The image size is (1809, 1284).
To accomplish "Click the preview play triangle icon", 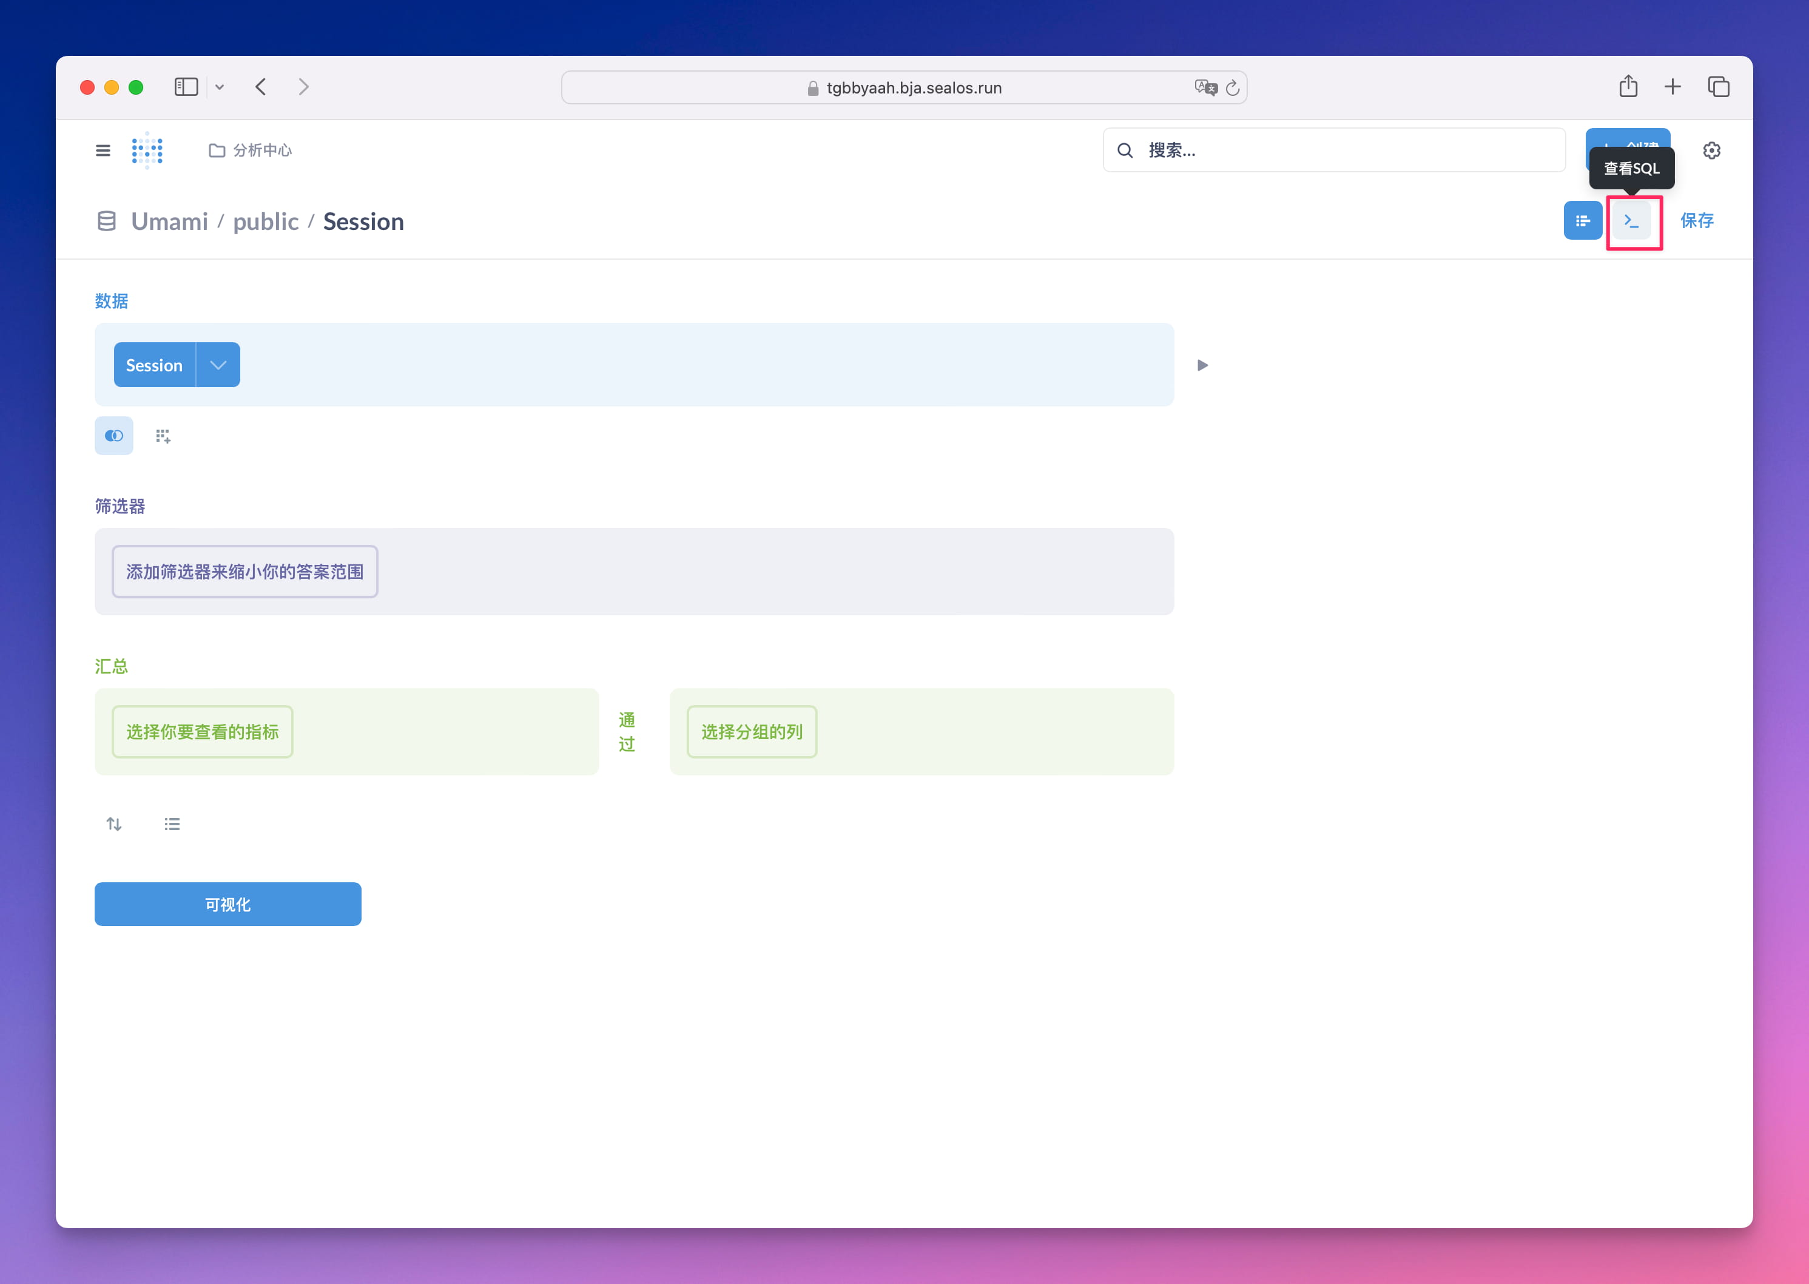I will (x=1202, y=365).
